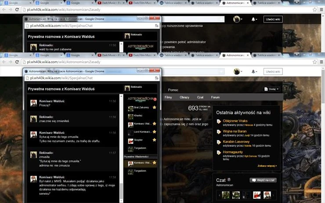
Task: Click the bookmark star in the bottom browser window
Action: click(314, 62)
